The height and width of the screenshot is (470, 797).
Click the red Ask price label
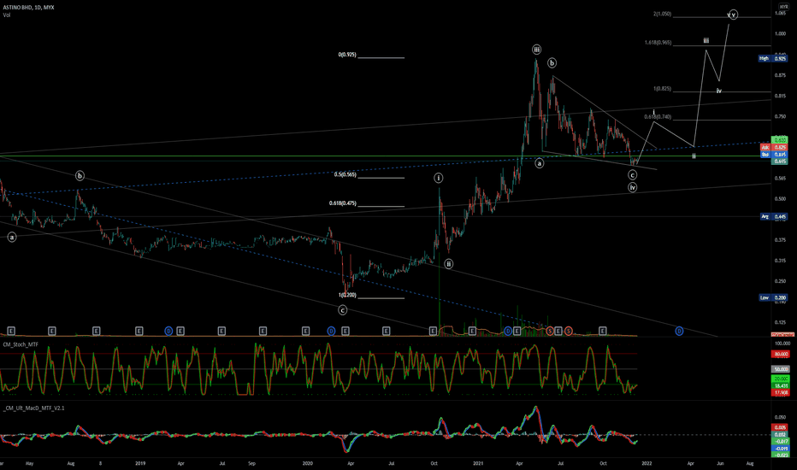tap(773, 147)
